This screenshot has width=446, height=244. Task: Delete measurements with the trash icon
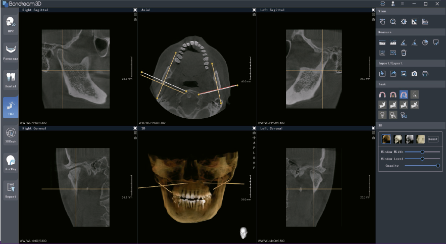[x=404, y=53]
